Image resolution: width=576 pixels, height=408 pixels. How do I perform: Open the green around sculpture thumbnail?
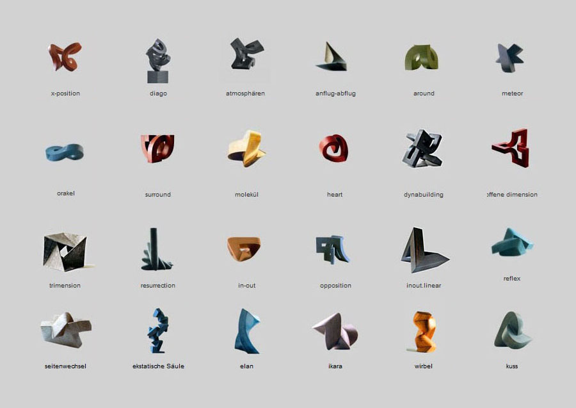coord(422,58)
